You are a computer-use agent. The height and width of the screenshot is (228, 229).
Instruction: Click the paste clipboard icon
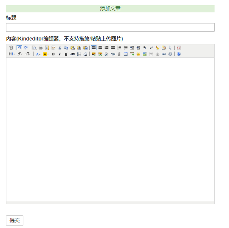click(73, 48)
